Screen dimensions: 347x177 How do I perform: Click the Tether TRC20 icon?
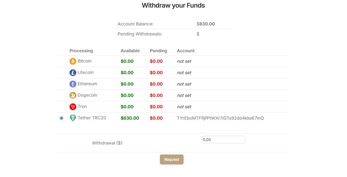tap(72, 118)
